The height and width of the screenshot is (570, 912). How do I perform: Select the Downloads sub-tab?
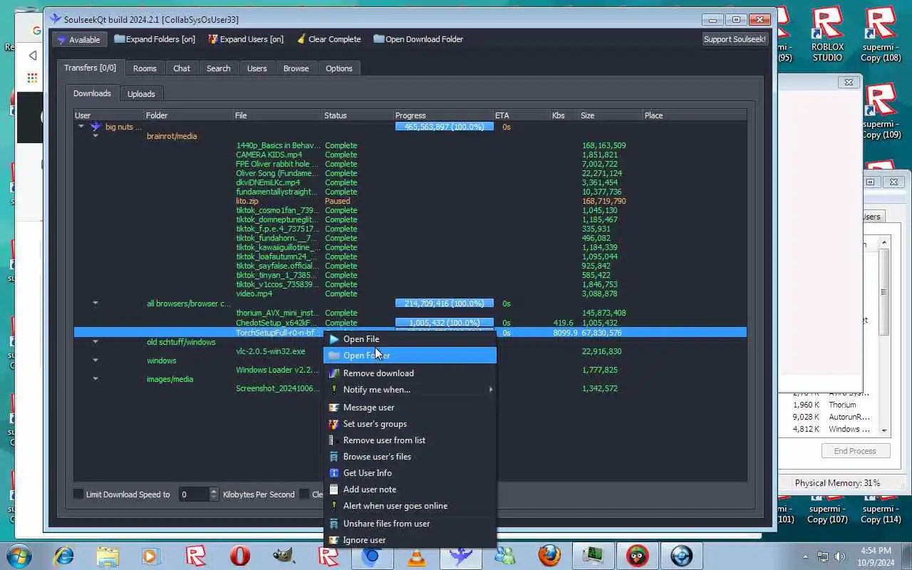point(92,93)
